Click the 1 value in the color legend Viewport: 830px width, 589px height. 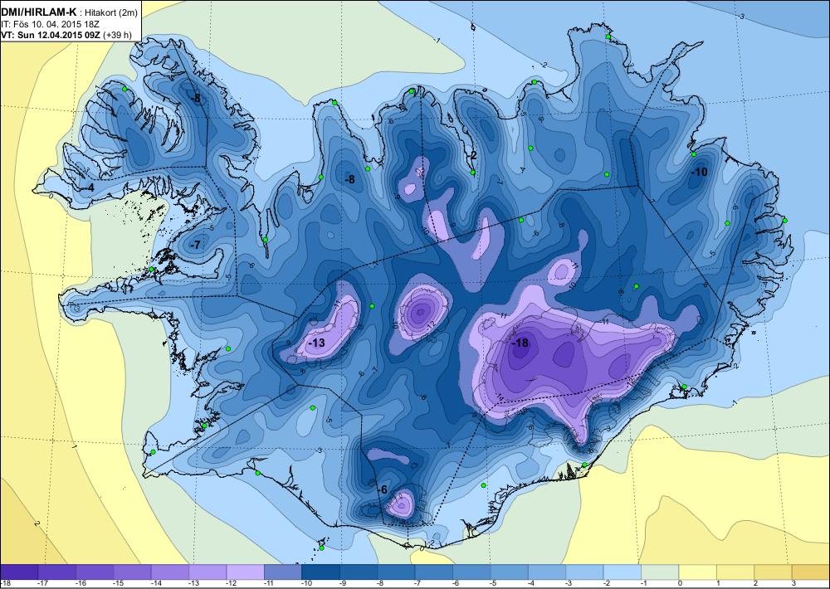(719, 584)
